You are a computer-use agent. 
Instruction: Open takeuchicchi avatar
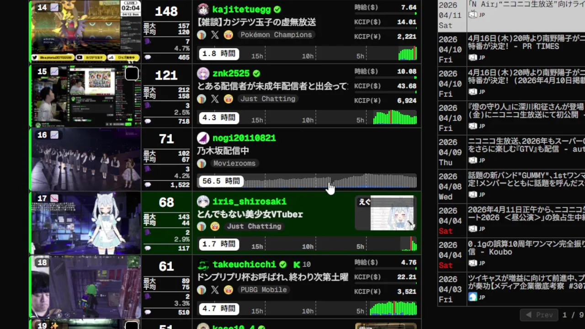[x=203, y=265]
